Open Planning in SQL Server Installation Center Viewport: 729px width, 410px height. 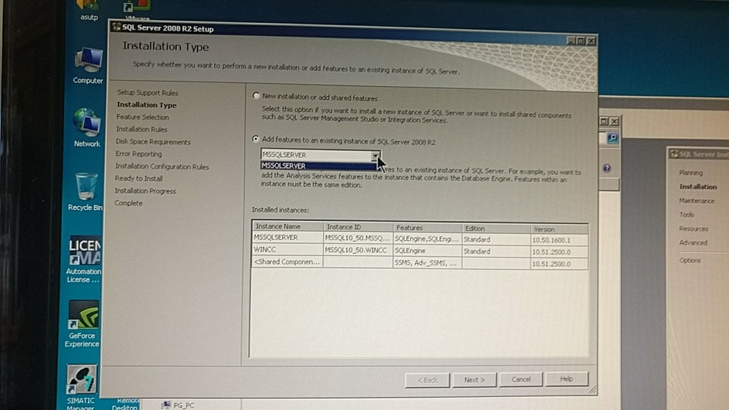691,173
